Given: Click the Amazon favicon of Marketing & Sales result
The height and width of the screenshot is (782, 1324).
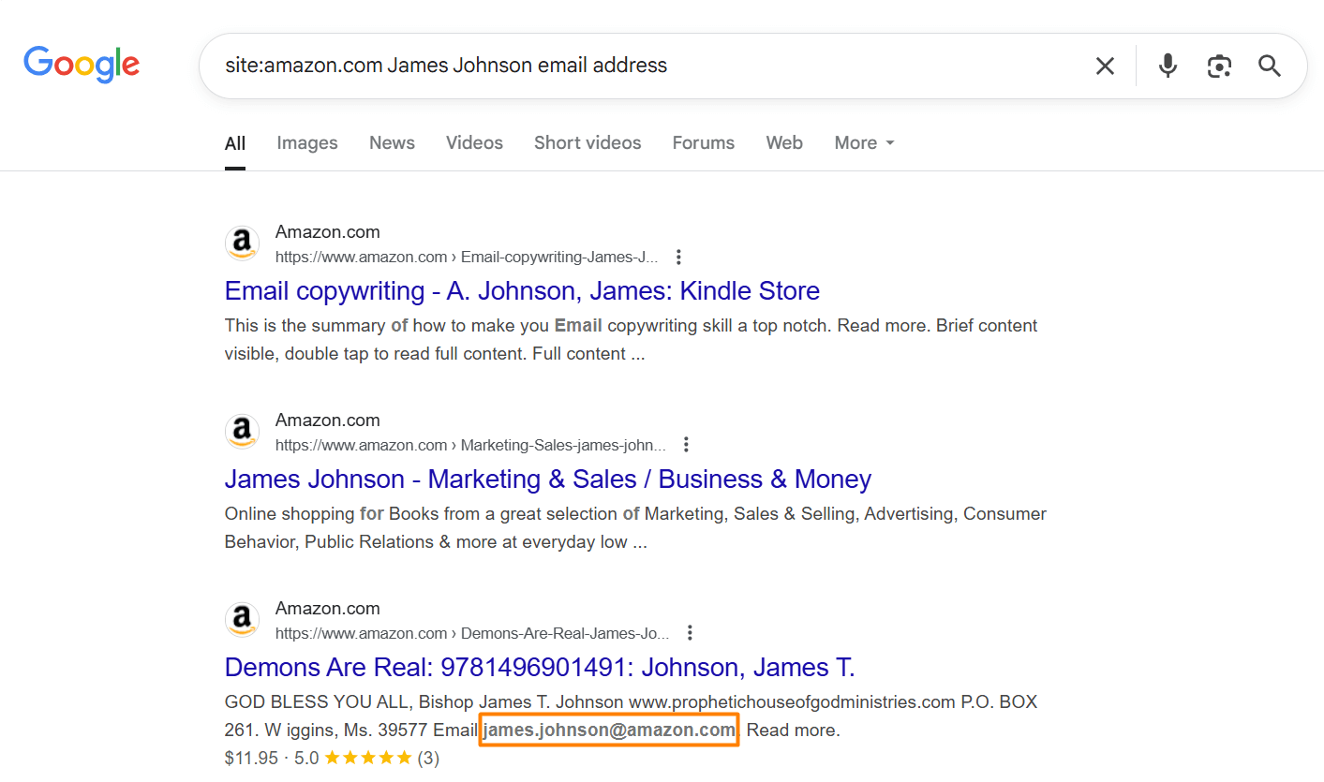Looking at the screenshot, I should tap(242, 432).
